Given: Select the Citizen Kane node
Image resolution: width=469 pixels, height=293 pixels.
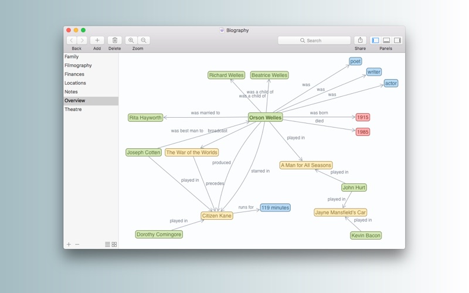Looking at the screenshot, I should (216, 216).
